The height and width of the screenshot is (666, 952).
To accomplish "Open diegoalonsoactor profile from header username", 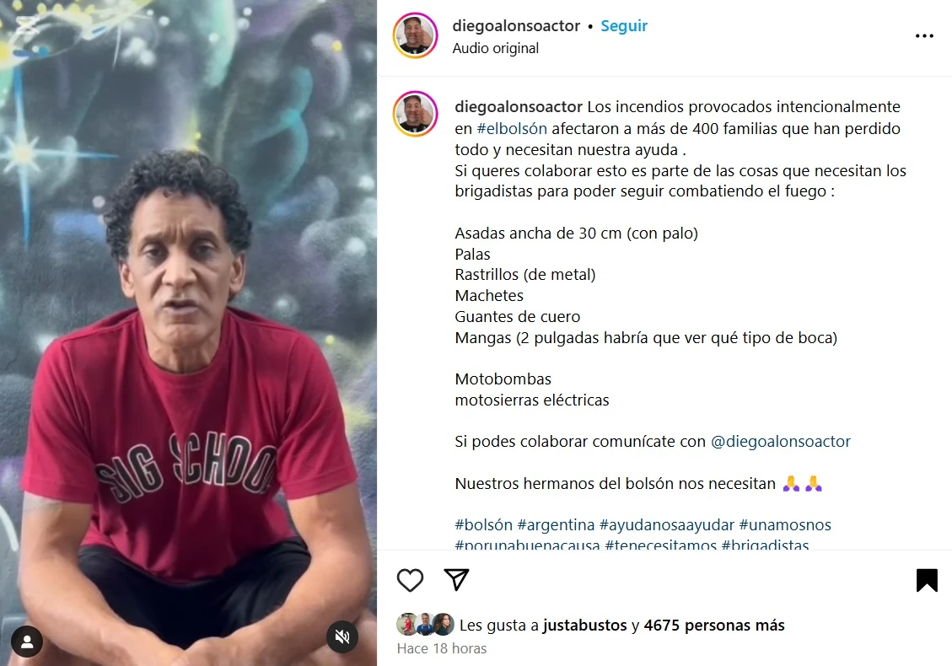I will pos(516,26).
